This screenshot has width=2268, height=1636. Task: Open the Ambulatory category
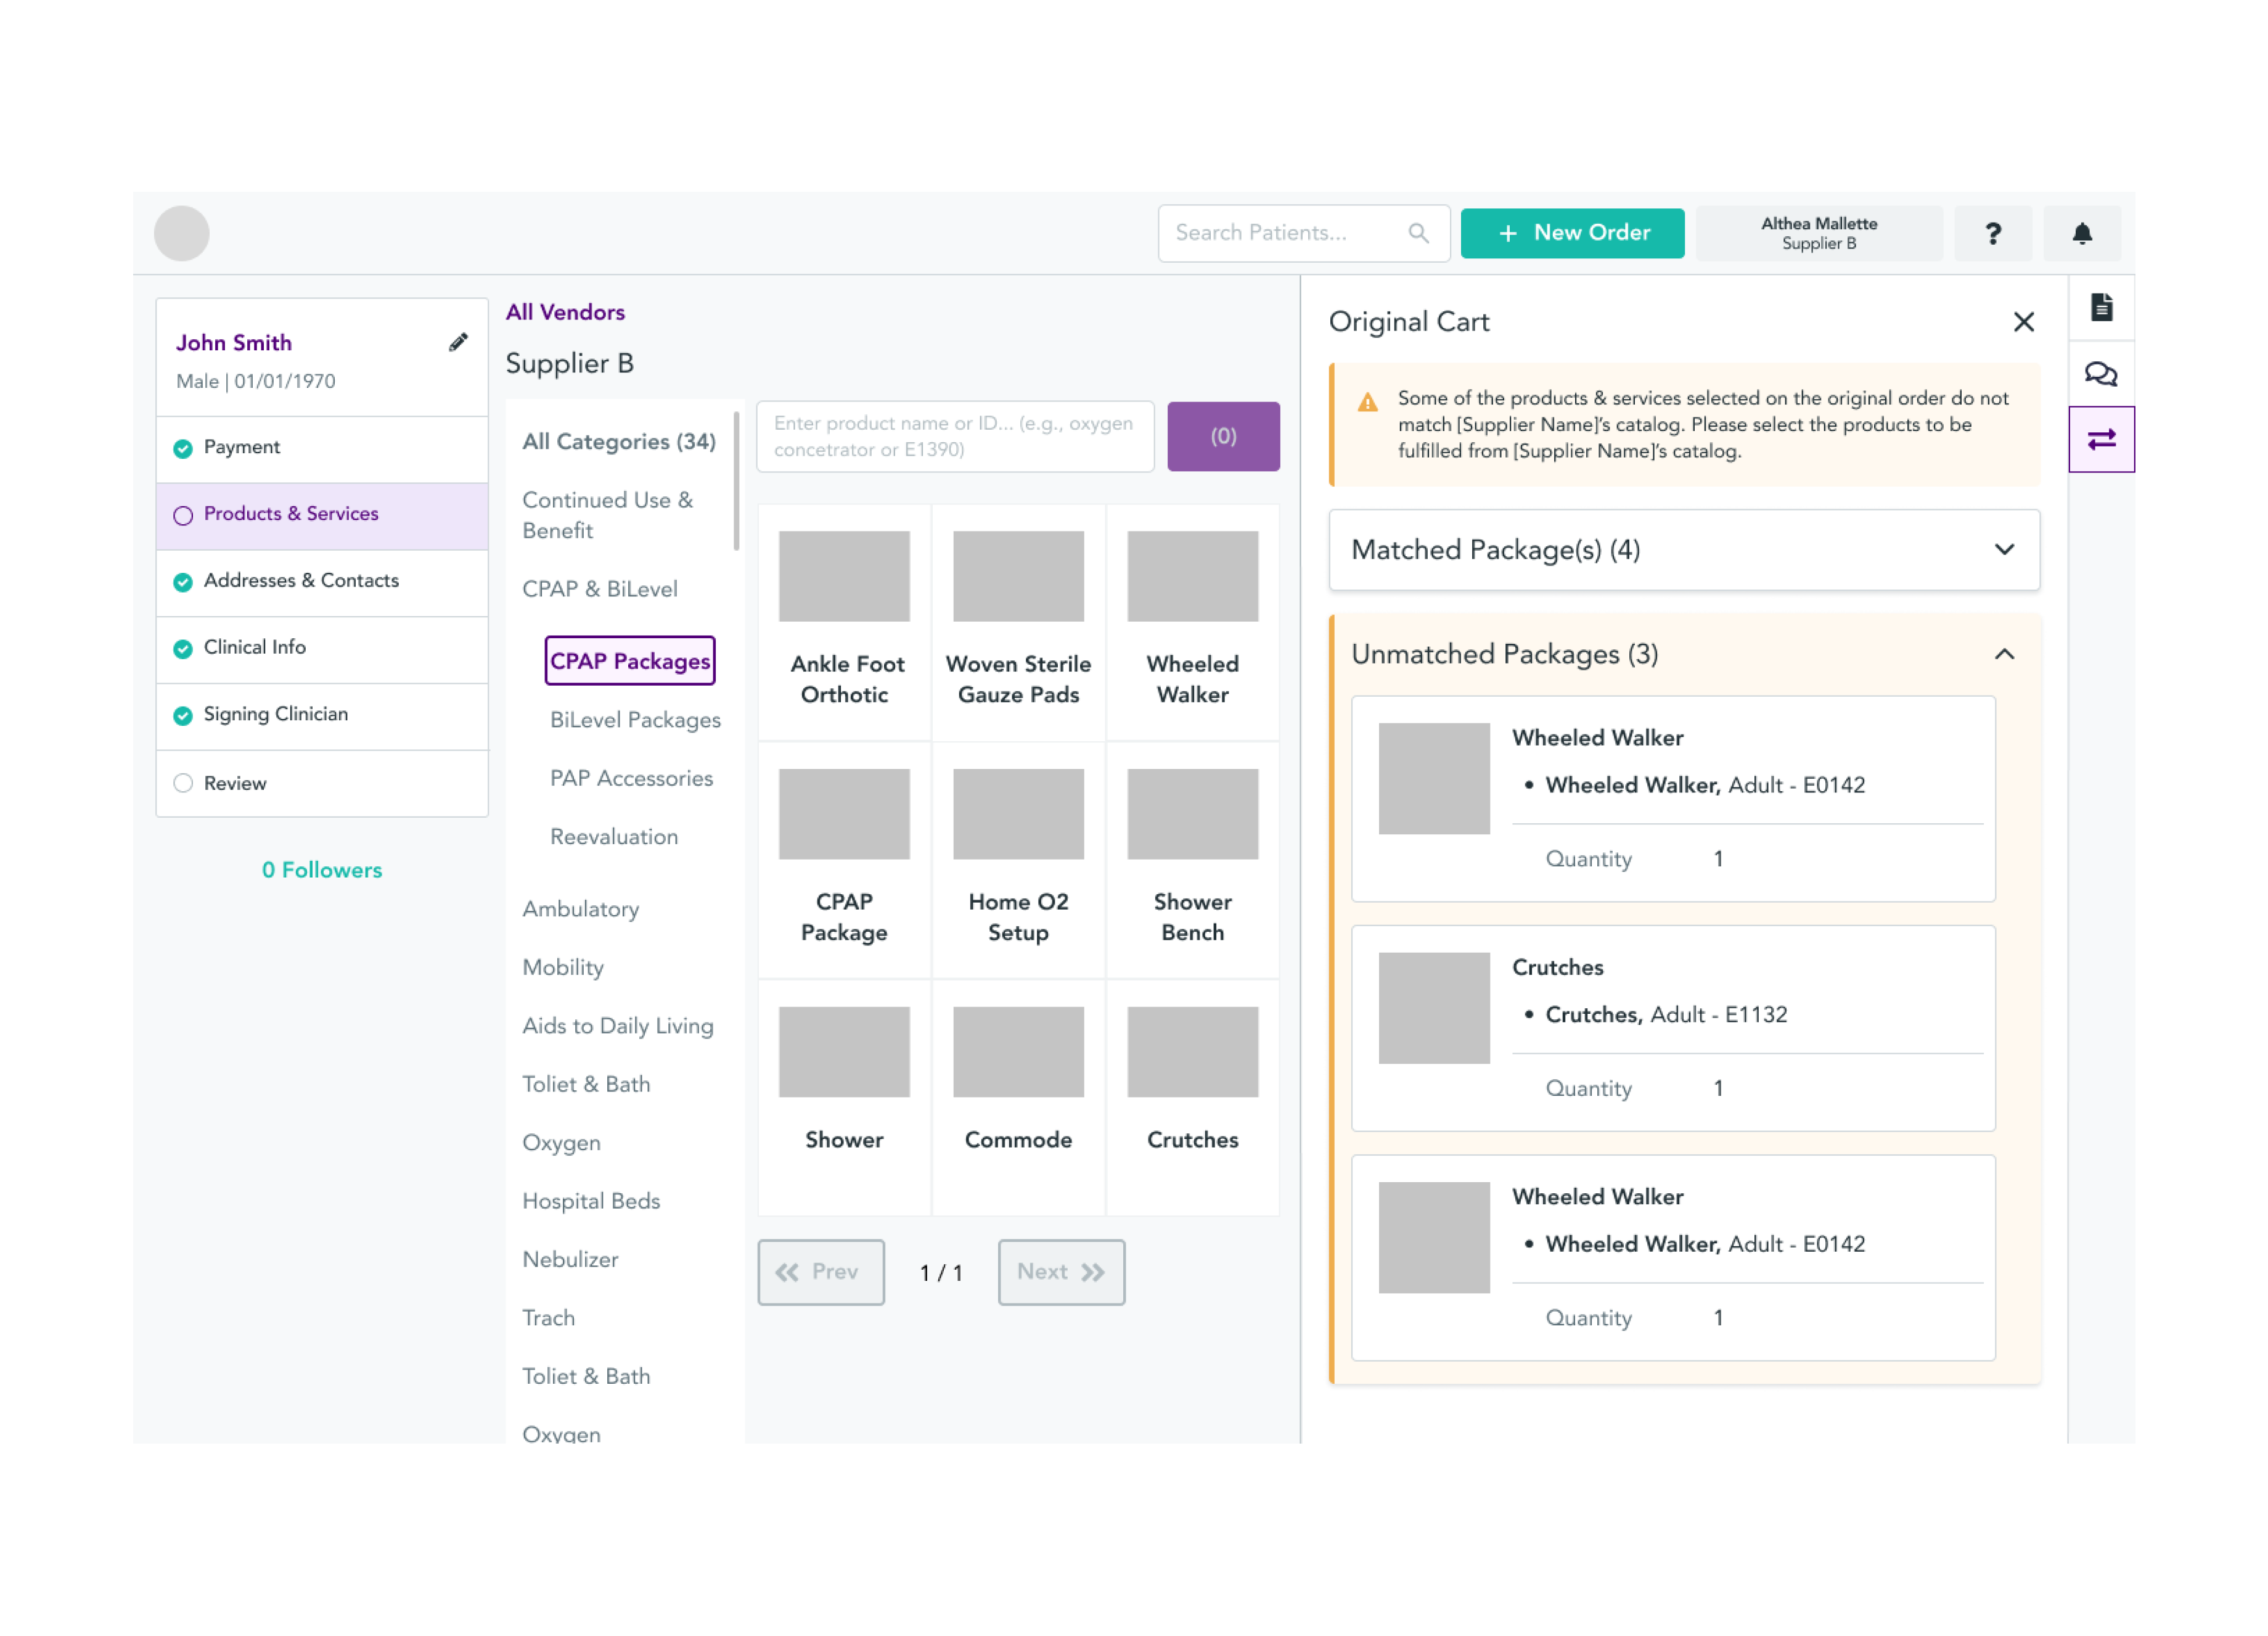[x=580, y=910]
